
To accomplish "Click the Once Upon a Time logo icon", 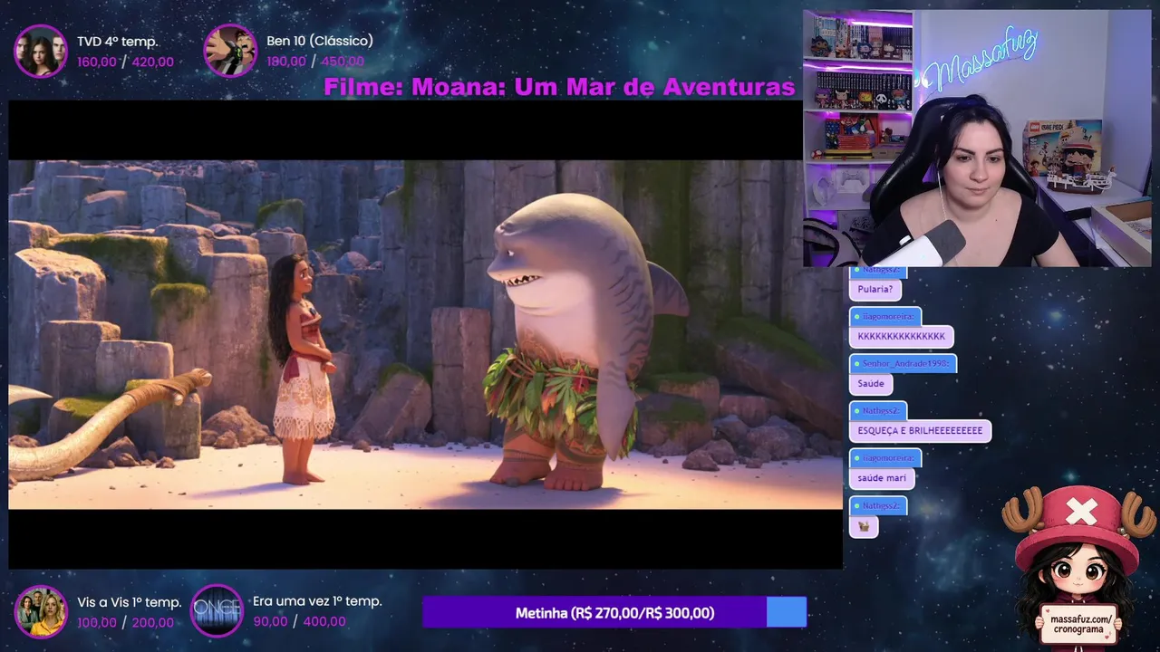I will click(x=217, y=611).
